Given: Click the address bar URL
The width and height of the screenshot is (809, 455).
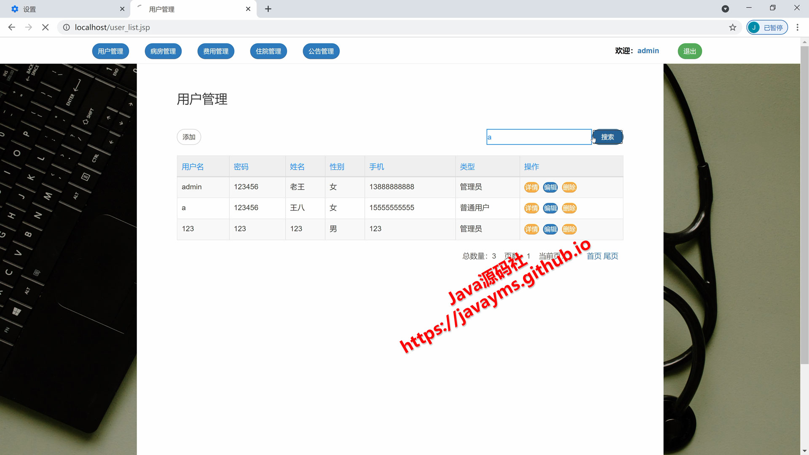Looking at the screenshot, I should tap(112, 27).
